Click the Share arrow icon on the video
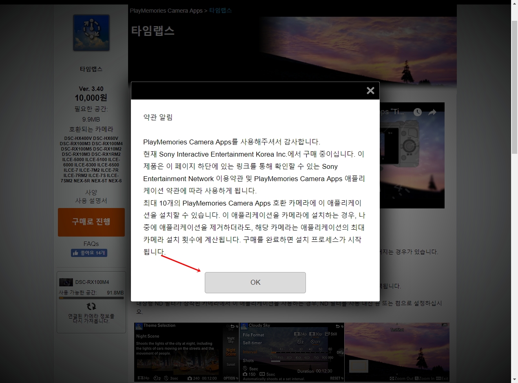The height and width of the screenshot is (383, 518). point(432,112)
